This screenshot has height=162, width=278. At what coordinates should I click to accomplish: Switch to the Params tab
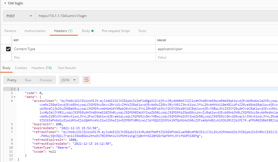pyautogui.click(x=10, y=31)
